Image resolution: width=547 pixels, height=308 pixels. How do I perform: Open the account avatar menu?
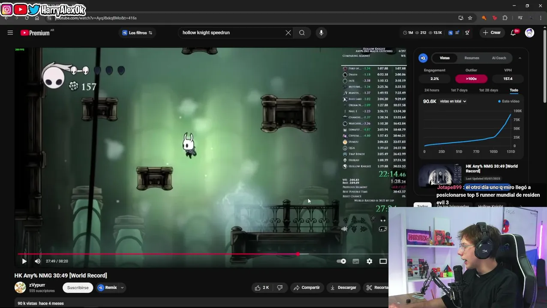(x=529, y=33)
